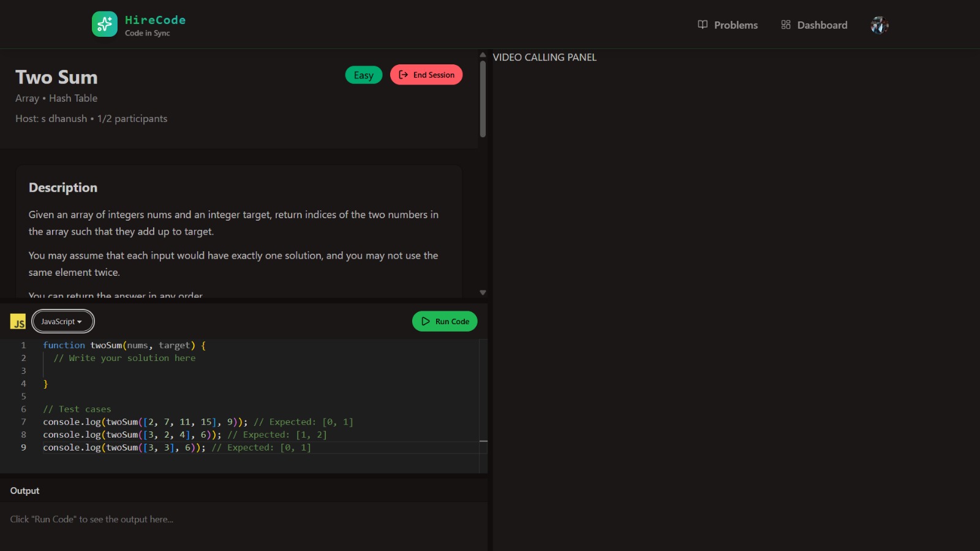The image size is (980, 551).
Task: Go to the Problems page
Action: 735,25
